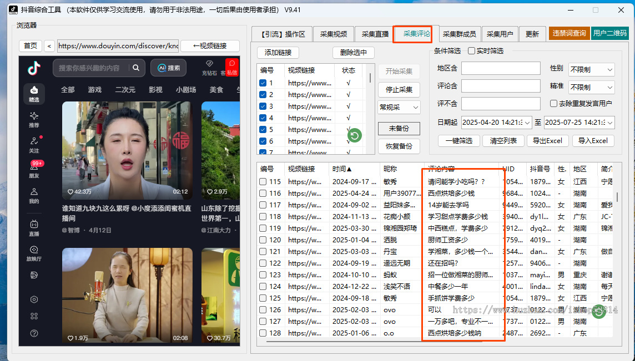The width and height of the screenshot is (635, 361).
Task: Click the orange 违禁词查询 button
Action: [x=570, y=33]
